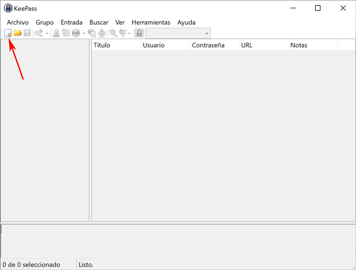Open the Ver menu

click(120, 23)
